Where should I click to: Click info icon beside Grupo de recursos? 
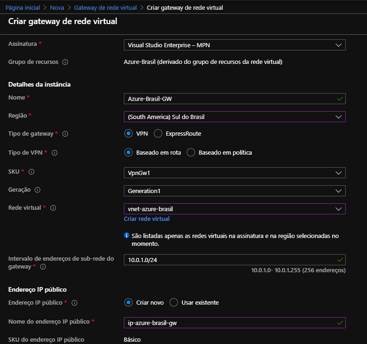pos(65,62)
